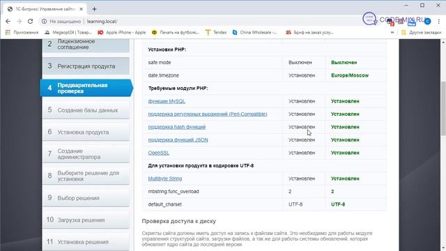
Task: Open the Multibyte String link
Action: pos(165,178)
